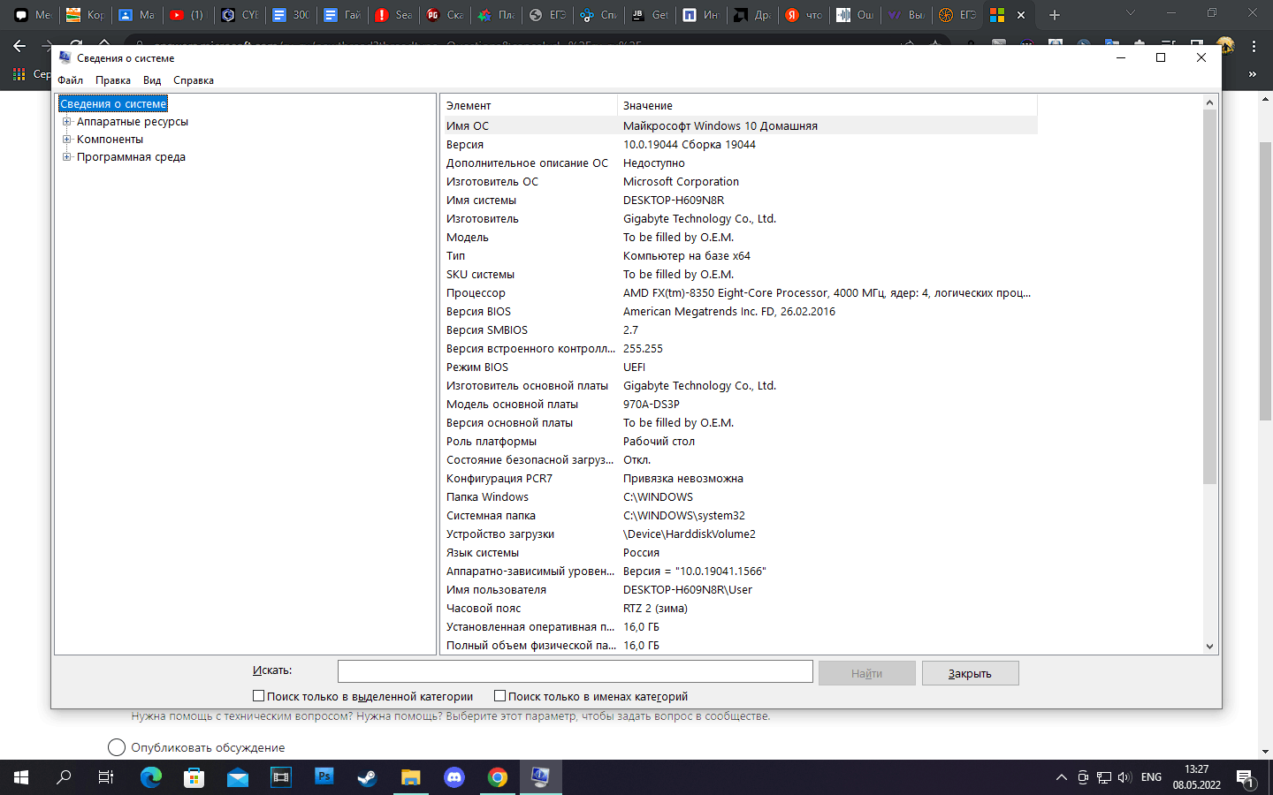Show hidden tray icons chevron
Screen dimensions: 1273x795
[1061, 777]
